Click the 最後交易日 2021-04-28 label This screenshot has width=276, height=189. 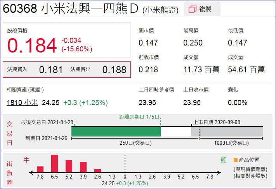(47, 122)
